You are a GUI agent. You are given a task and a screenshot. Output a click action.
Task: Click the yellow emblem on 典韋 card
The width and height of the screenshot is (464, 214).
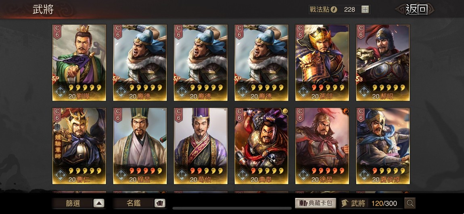285,111
